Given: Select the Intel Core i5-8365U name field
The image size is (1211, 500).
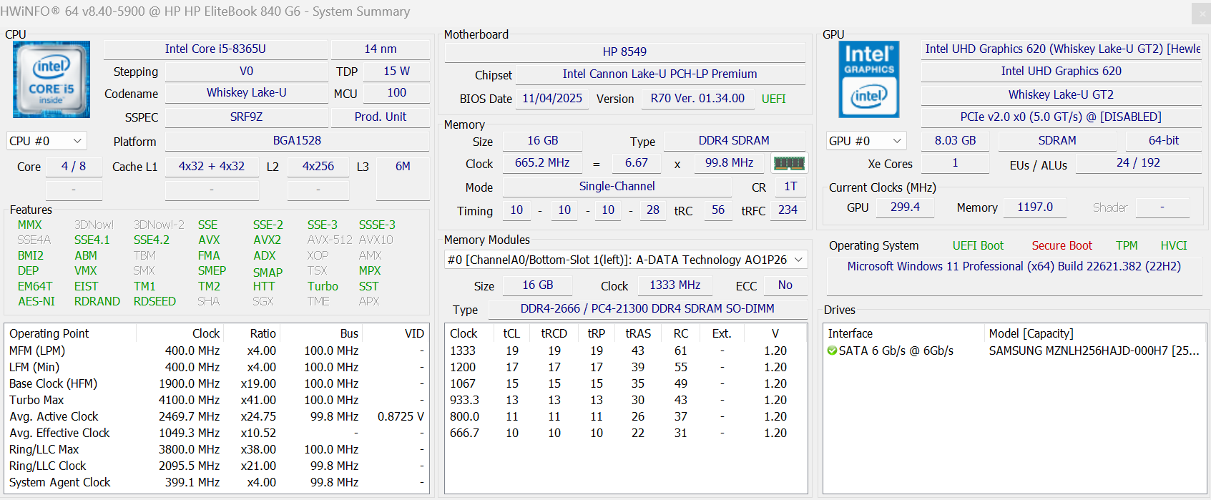Looking at the screenshot, I should pyautogui.click(x=215, y=49).
